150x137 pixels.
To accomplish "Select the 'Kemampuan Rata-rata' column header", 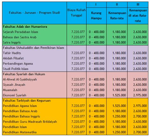I will click(x=117, y=16).
